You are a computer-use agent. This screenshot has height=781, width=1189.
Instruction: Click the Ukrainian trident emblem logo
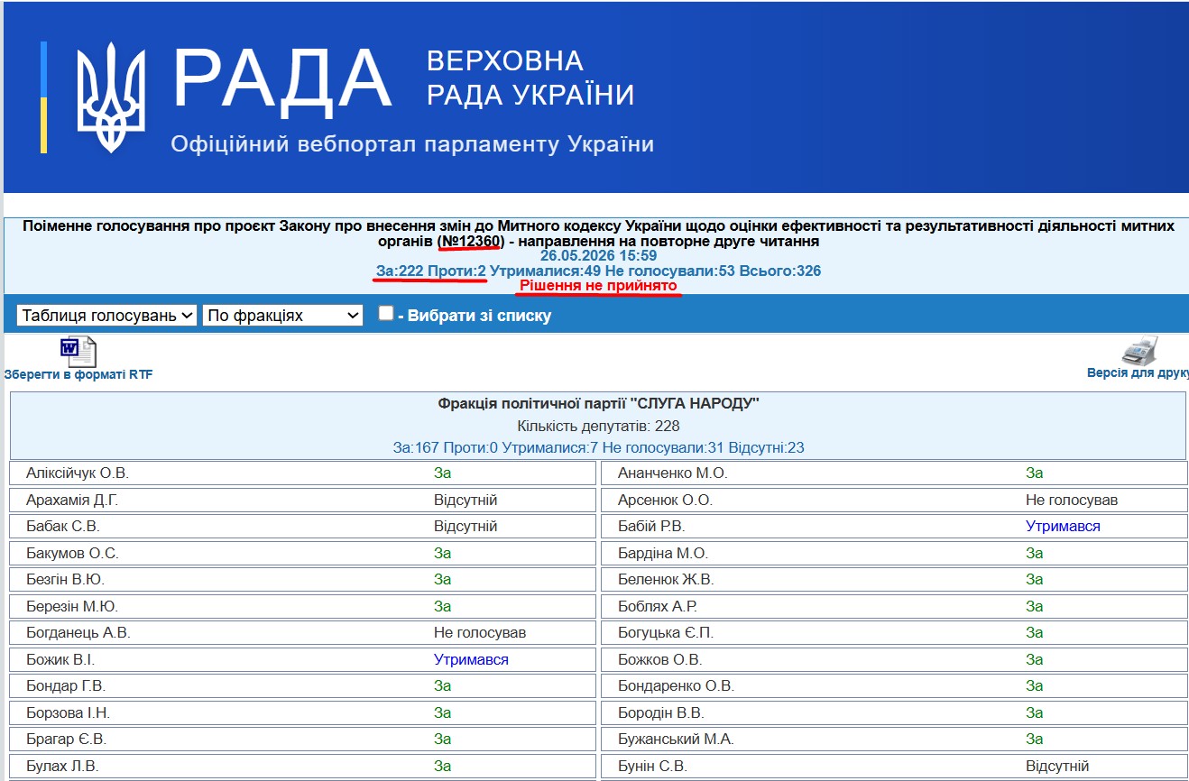coord(111,97)
